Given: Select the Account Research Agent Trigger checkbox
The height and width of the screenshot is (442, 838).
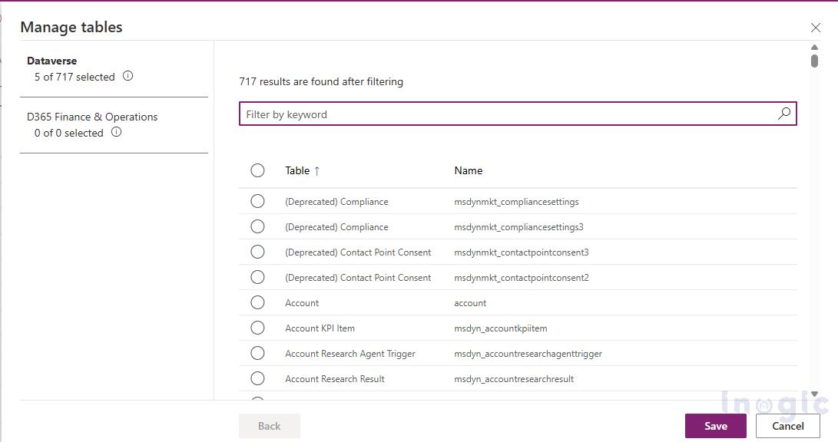Looking at the screenshot, I should (257, 353).
